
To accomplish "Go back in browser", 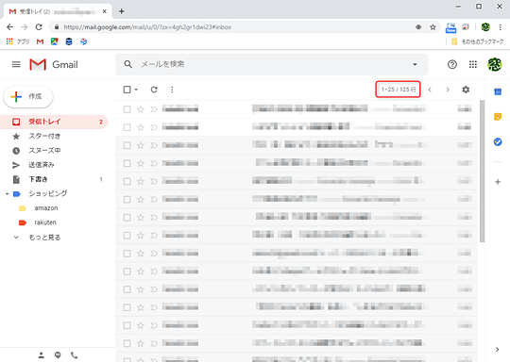I will (x=10, y=27).
